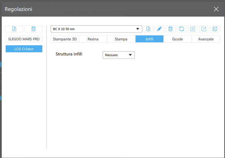Add a new printer in left panel

pyautogui.click(x=15, y=29)
